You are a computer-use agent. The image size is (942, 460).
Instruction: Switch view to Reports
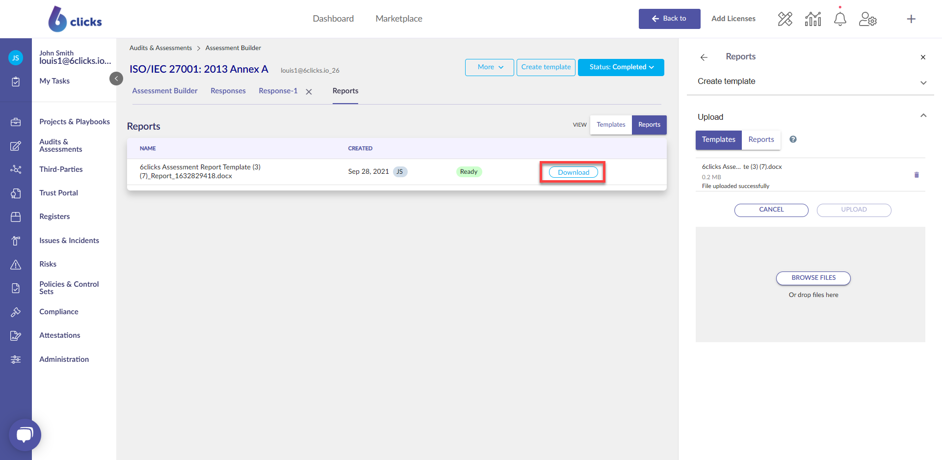point(649,125)
